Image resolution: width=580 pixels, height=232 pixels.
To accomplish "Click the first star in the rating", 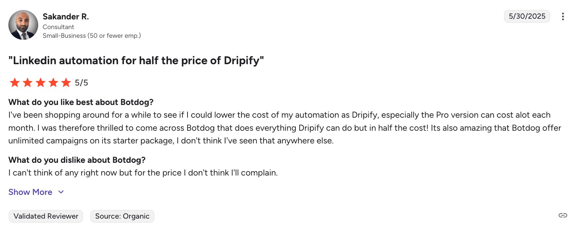I will [x=15, y=82].
